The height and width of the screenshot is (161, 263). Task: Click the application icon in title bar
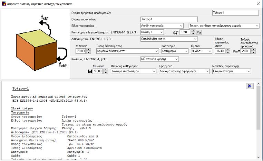pos(4,4)
